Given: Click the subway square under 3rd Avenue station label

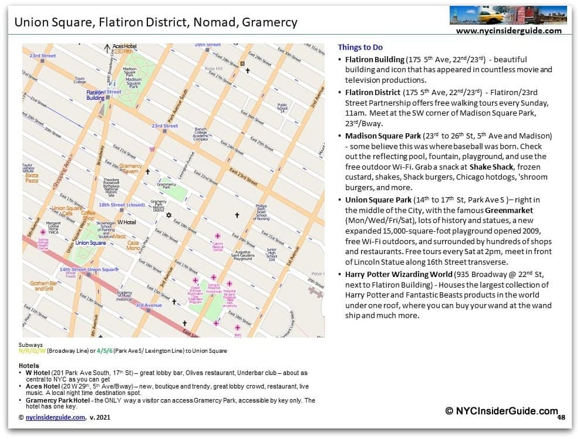Looking at the screenshot, I should click(x=149, y=310).
